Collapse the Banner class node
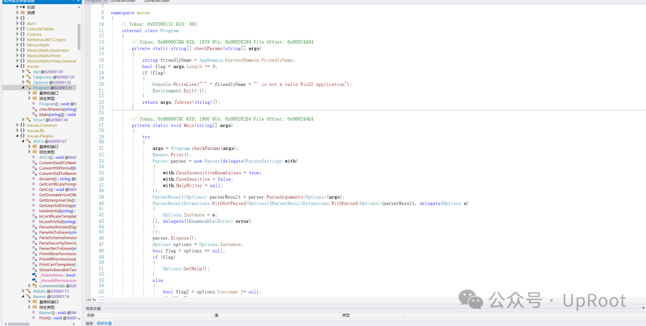646x326 pixels. point(23,296)
